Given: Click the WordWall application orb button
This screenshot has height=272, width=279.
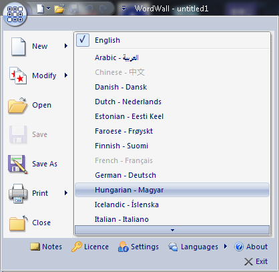Looking at the screenshot, I should point(15,14).
